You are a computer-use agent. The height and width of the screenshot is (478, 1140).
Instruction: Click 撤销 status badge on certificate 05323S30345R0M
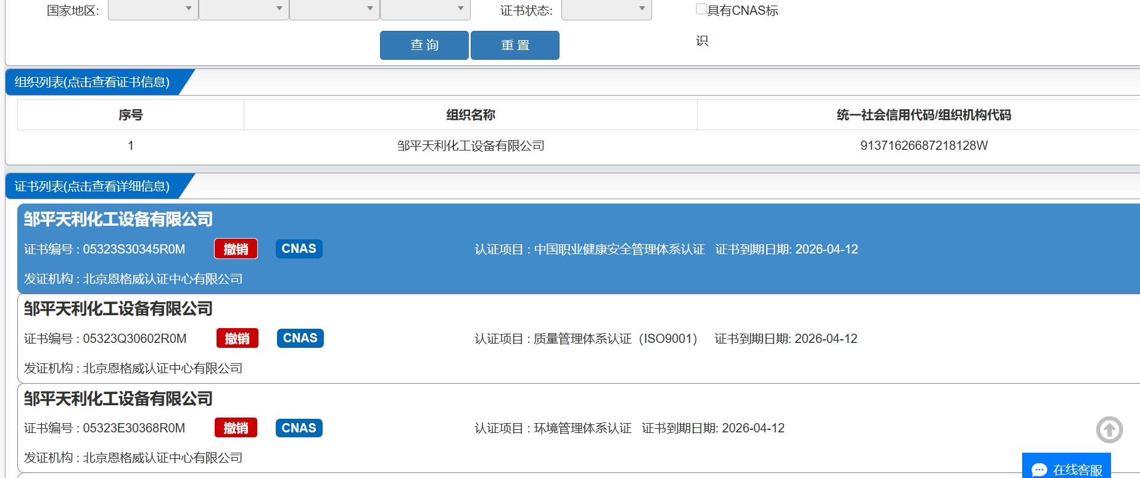click(x=236, y=249)
